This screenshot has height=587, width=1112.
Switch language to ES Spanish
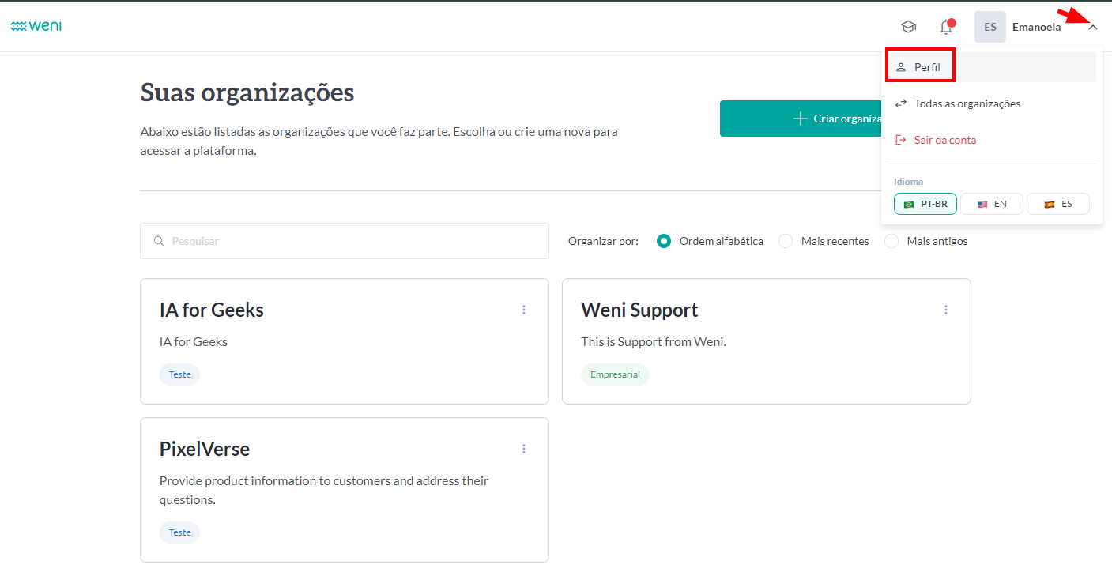tap(1057, 204)
